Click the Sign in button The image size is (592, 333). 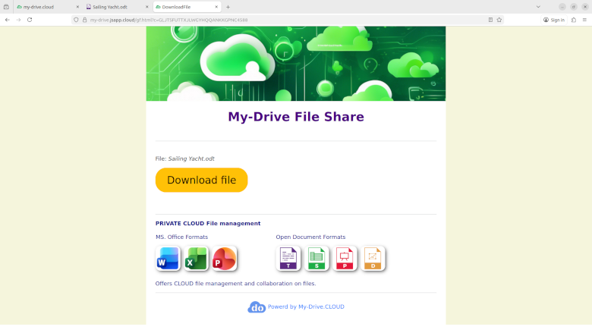click(554, 20)
